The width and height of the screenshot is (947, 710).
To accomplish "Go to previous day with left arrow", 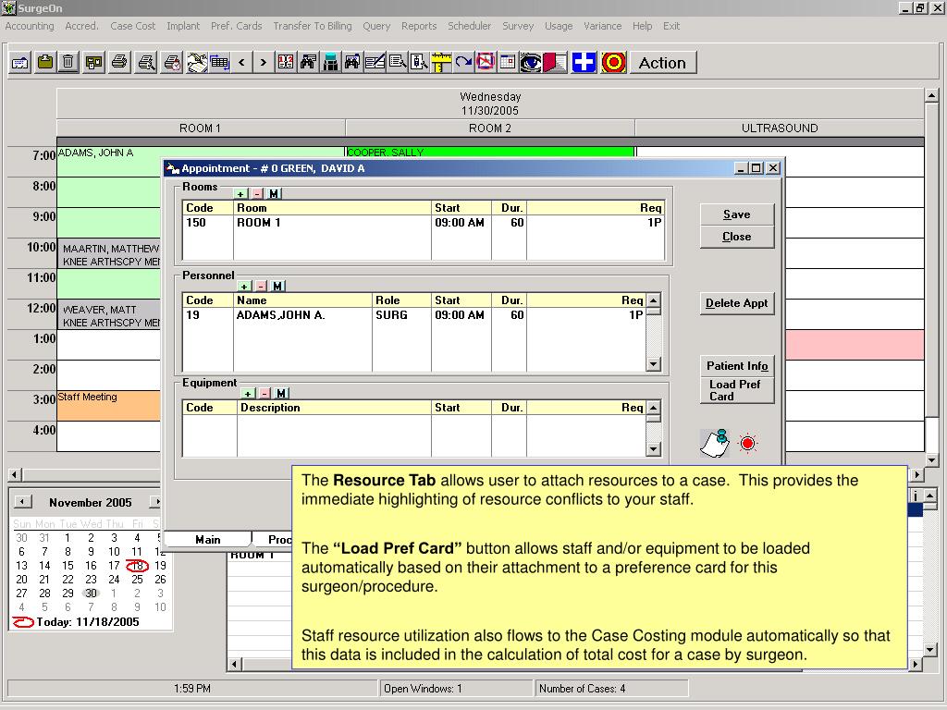I will 241,62.
